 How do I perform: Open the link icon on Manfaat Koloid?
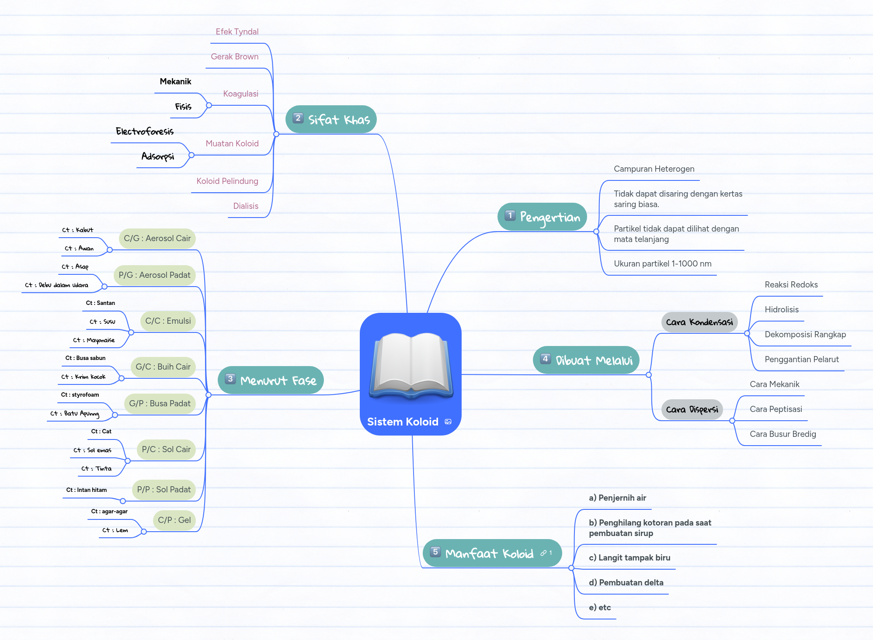pyautogui.click(x=543, y=553)
